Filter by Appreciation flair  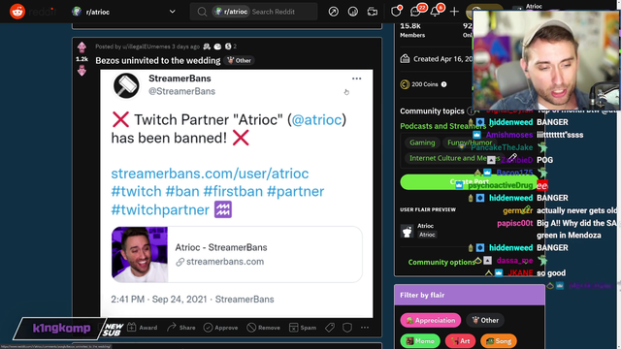click(431, 320)
